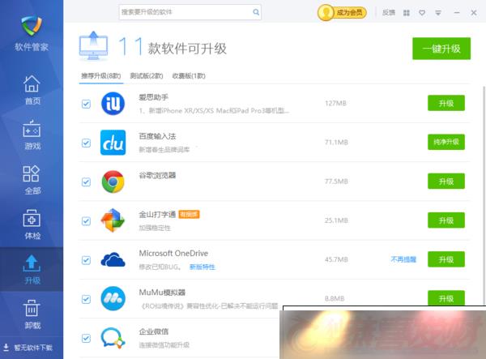The height and width of the screenshot is (359, 486).
Task: Click the 71.1MB size of 百度输入法
Action: [336, 143]
